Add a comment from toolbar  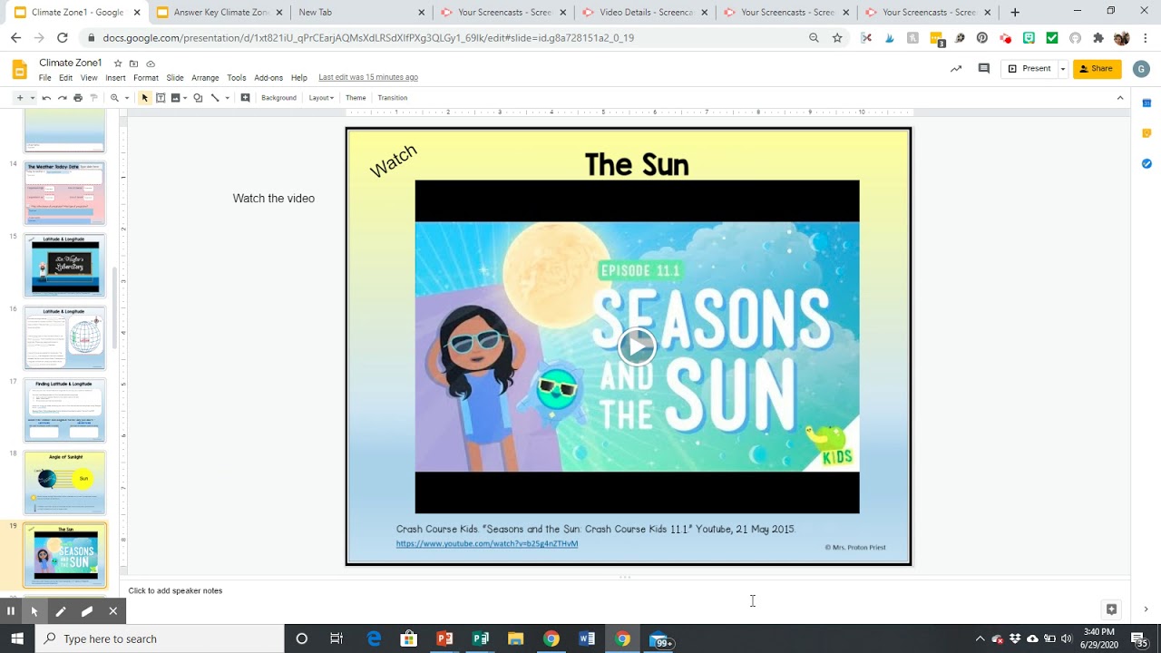[245, 98]
